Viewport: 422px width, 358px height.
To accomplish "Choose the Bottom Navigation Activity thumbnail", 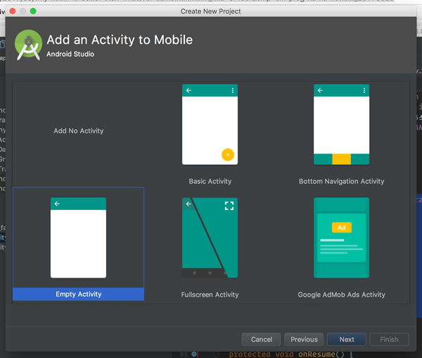I will pyautogui.click(x=341, y=125).
